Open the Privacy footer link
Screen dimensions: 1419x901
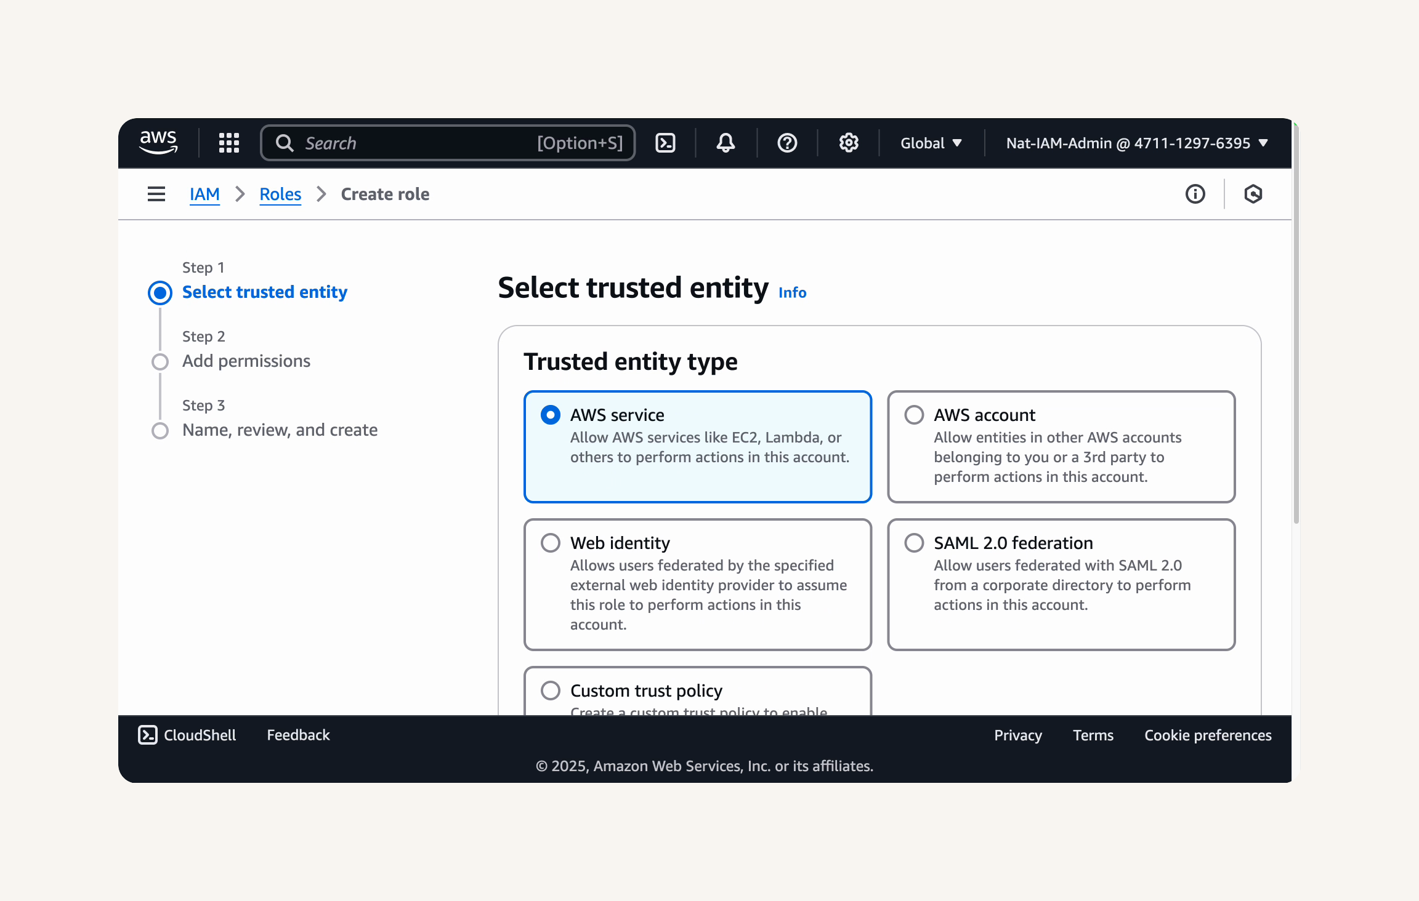coord(1017,735)
